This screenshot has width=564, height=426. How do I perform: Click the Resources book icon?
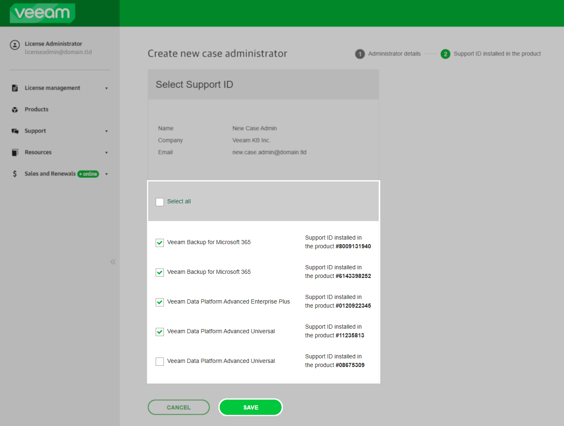(15, 153)
